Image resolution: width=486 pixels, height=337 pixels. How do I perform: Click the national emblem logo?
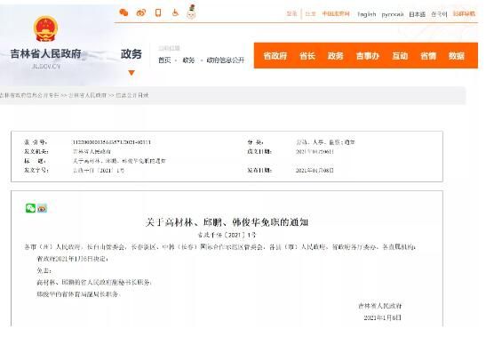click(x=45, y=28)
